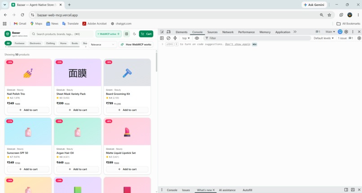Toggle the Console sidebar panel icon

[x=162, y=38]
